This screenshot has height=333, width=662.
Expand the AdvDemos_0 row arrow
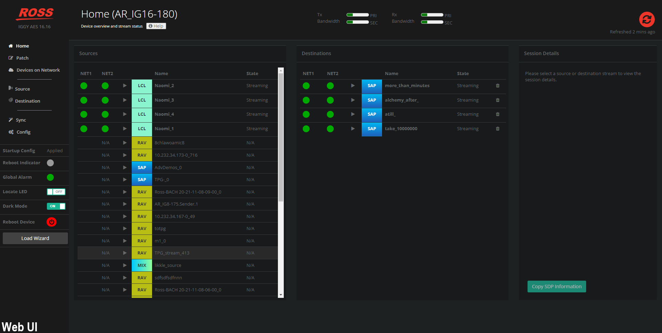(125, 168)
